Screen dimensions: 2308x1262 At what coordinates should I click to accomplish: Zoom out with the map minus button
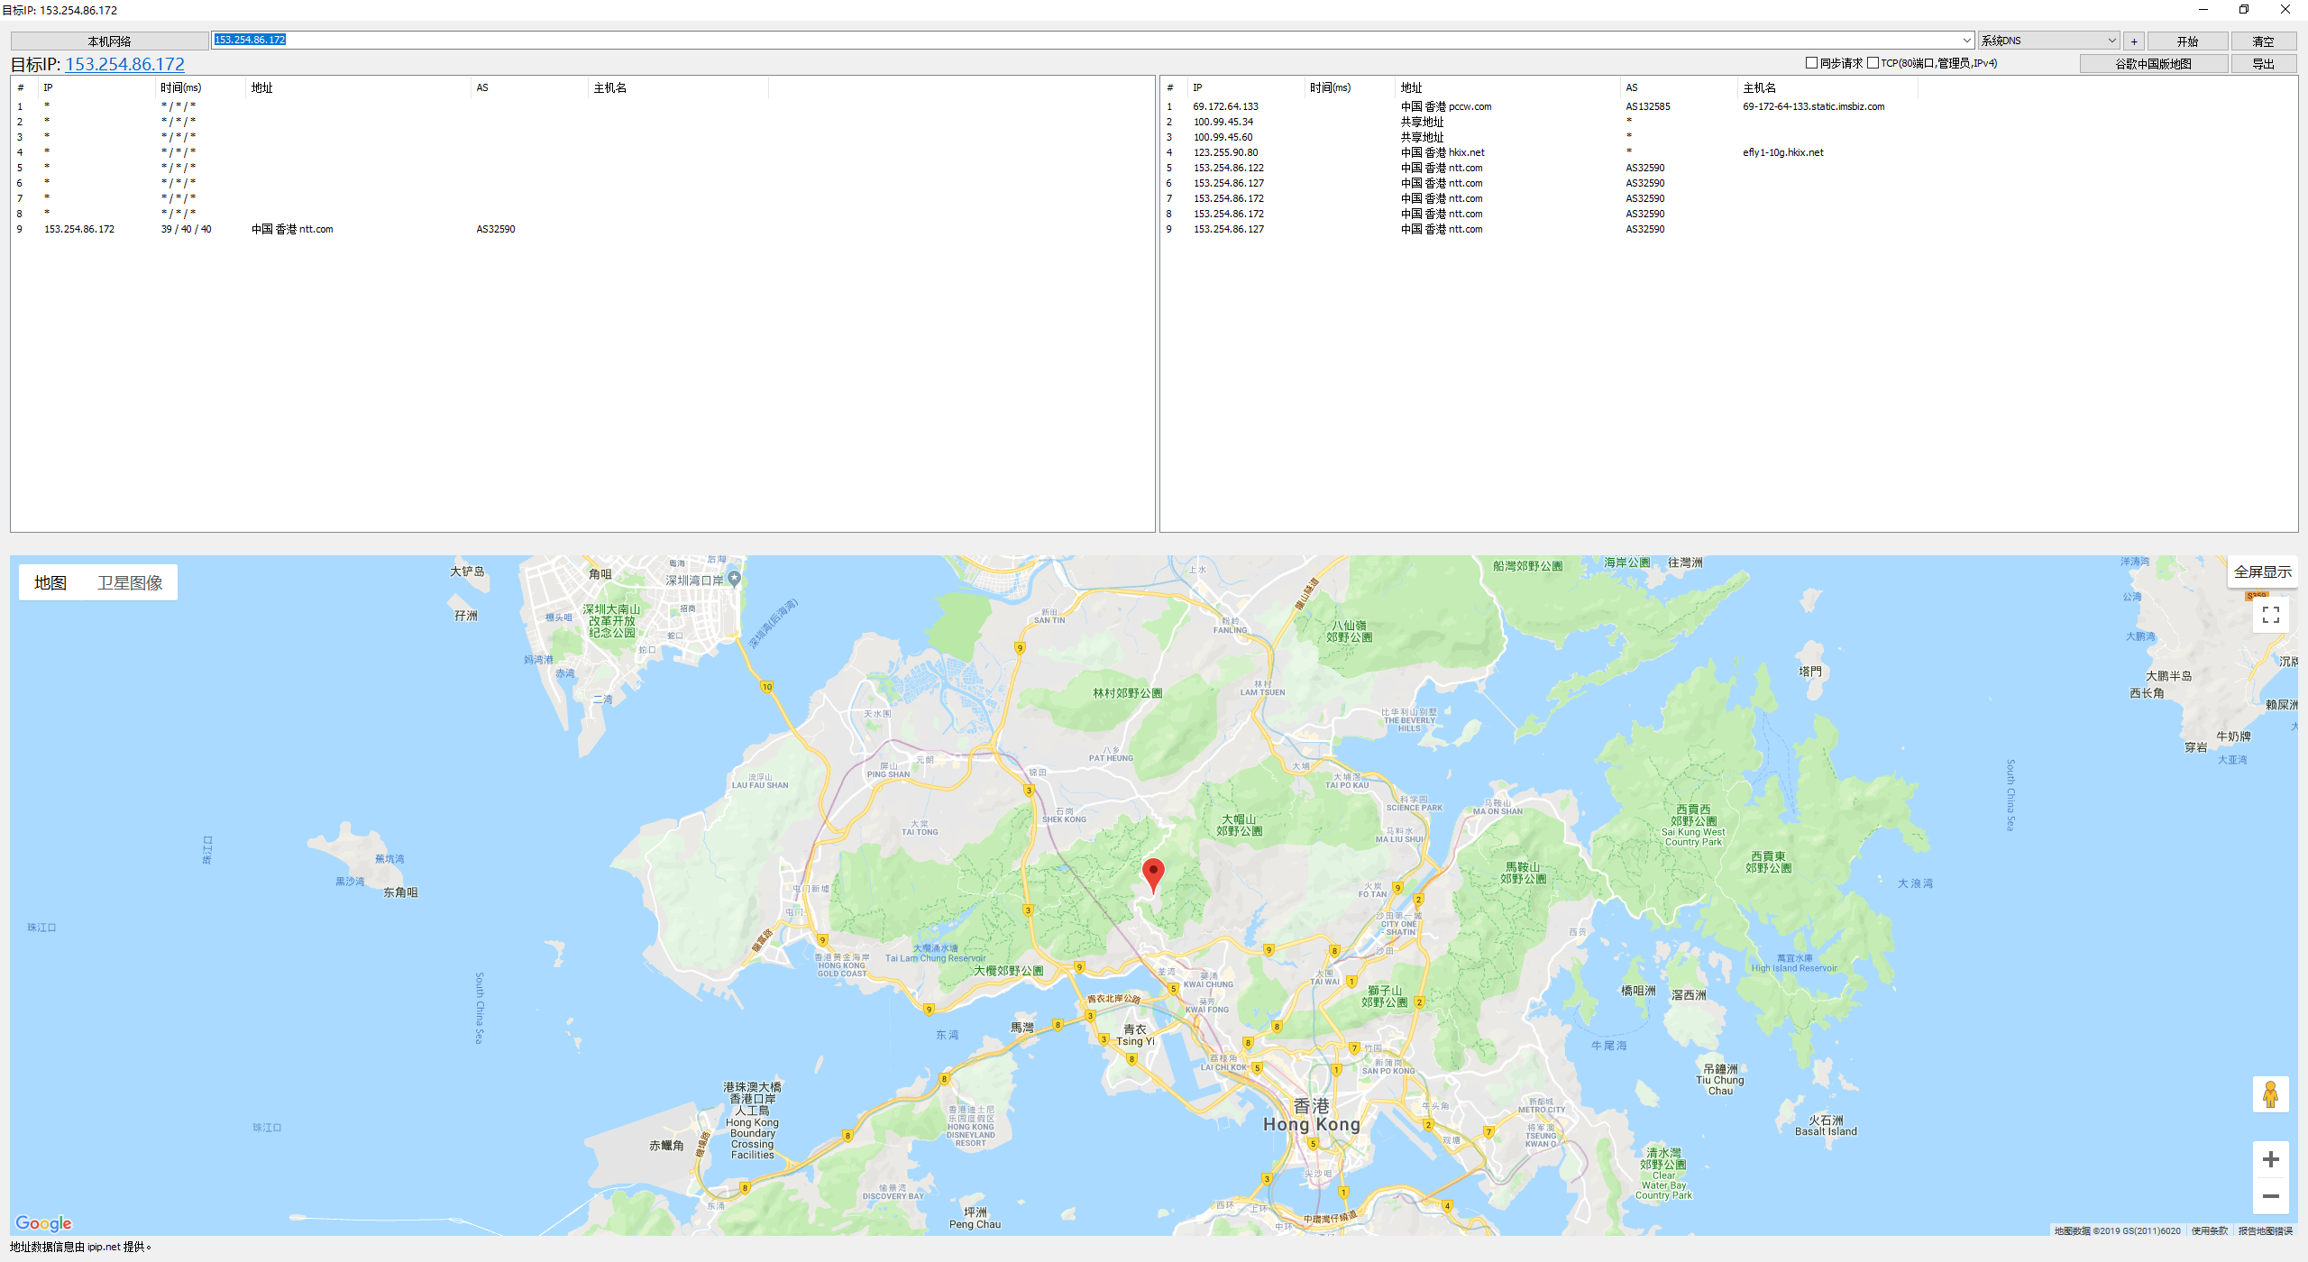coord(2270,1196)
